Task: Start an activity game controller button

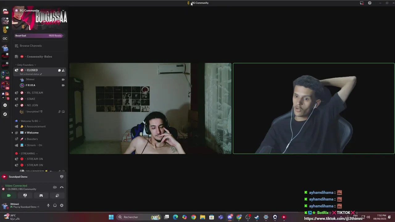Action: (x=41, y=195)
